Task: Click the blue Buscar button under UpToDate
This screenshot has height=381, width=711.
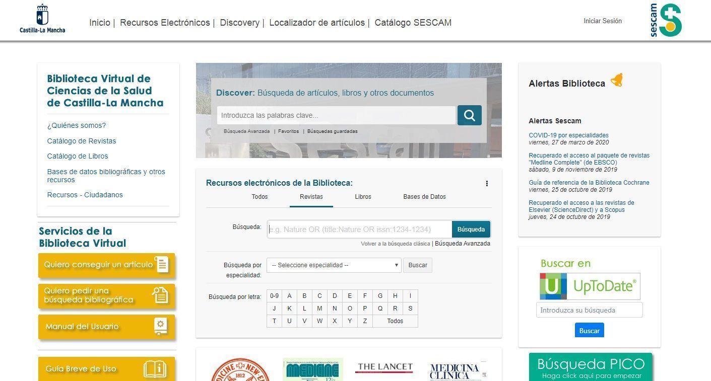Action: point(590,331)
